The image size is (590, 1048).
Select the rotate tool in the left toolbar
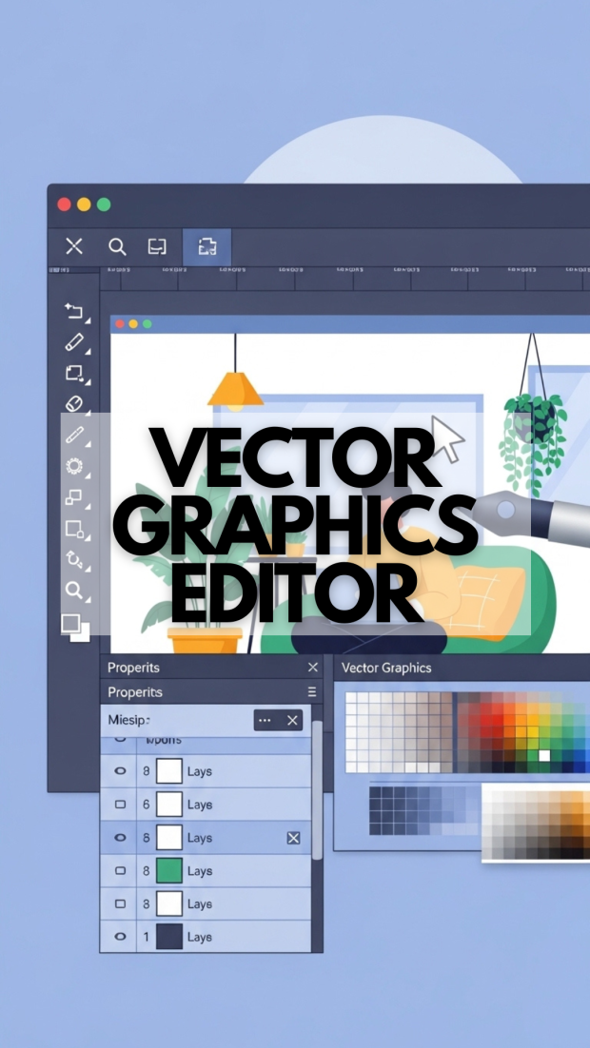tap(74, 559)
